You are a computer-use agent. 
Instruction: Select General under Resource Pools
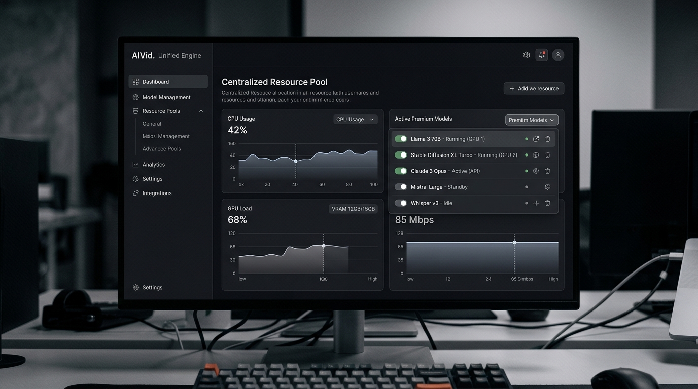tap(152, 124)
